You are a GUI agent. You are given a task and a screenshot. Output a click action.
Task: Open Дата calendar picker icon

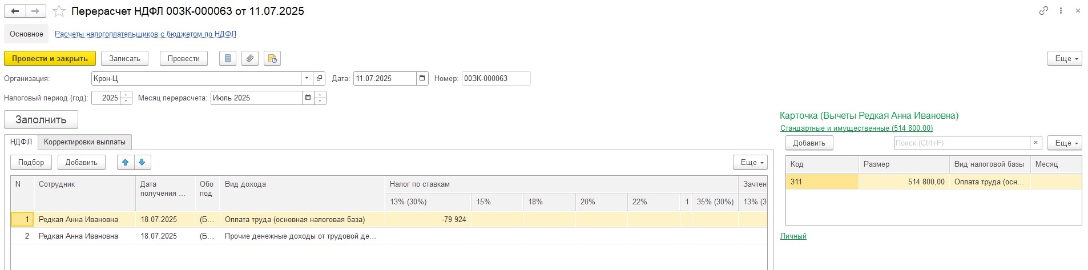tap(422, 78)
